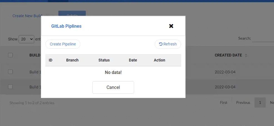Check the first Build row checkbox dated 2022-03-04
This screenshot has width=274, height=126.
[x=10, y=72]
